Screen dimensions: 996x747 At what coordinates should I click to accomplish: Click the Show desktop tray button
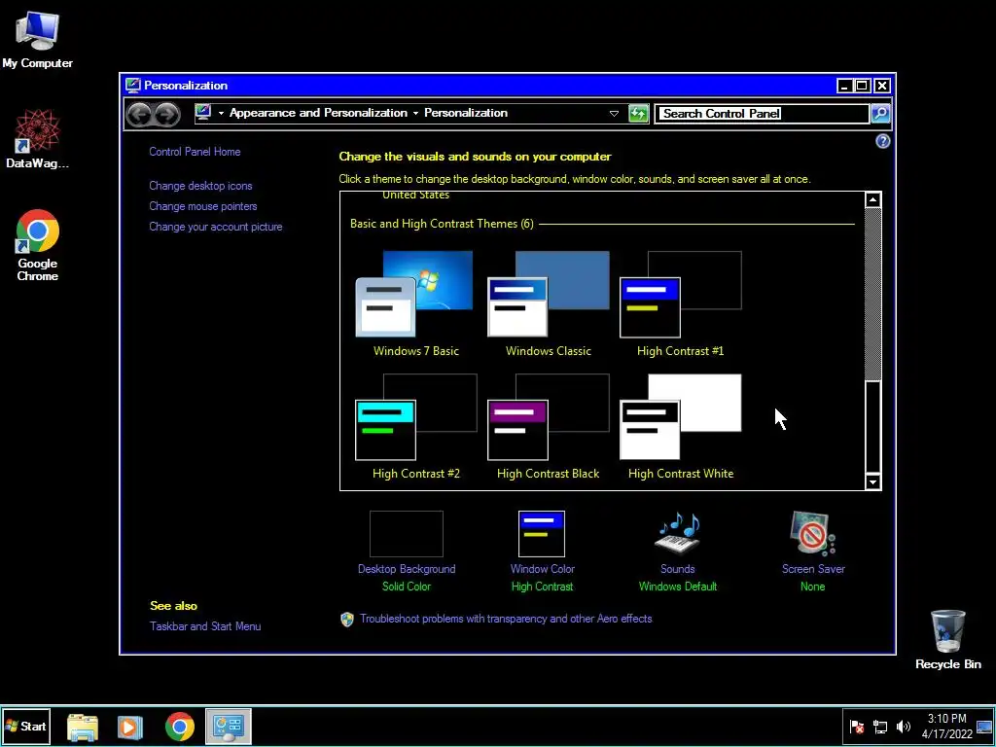tap(985, 726)
